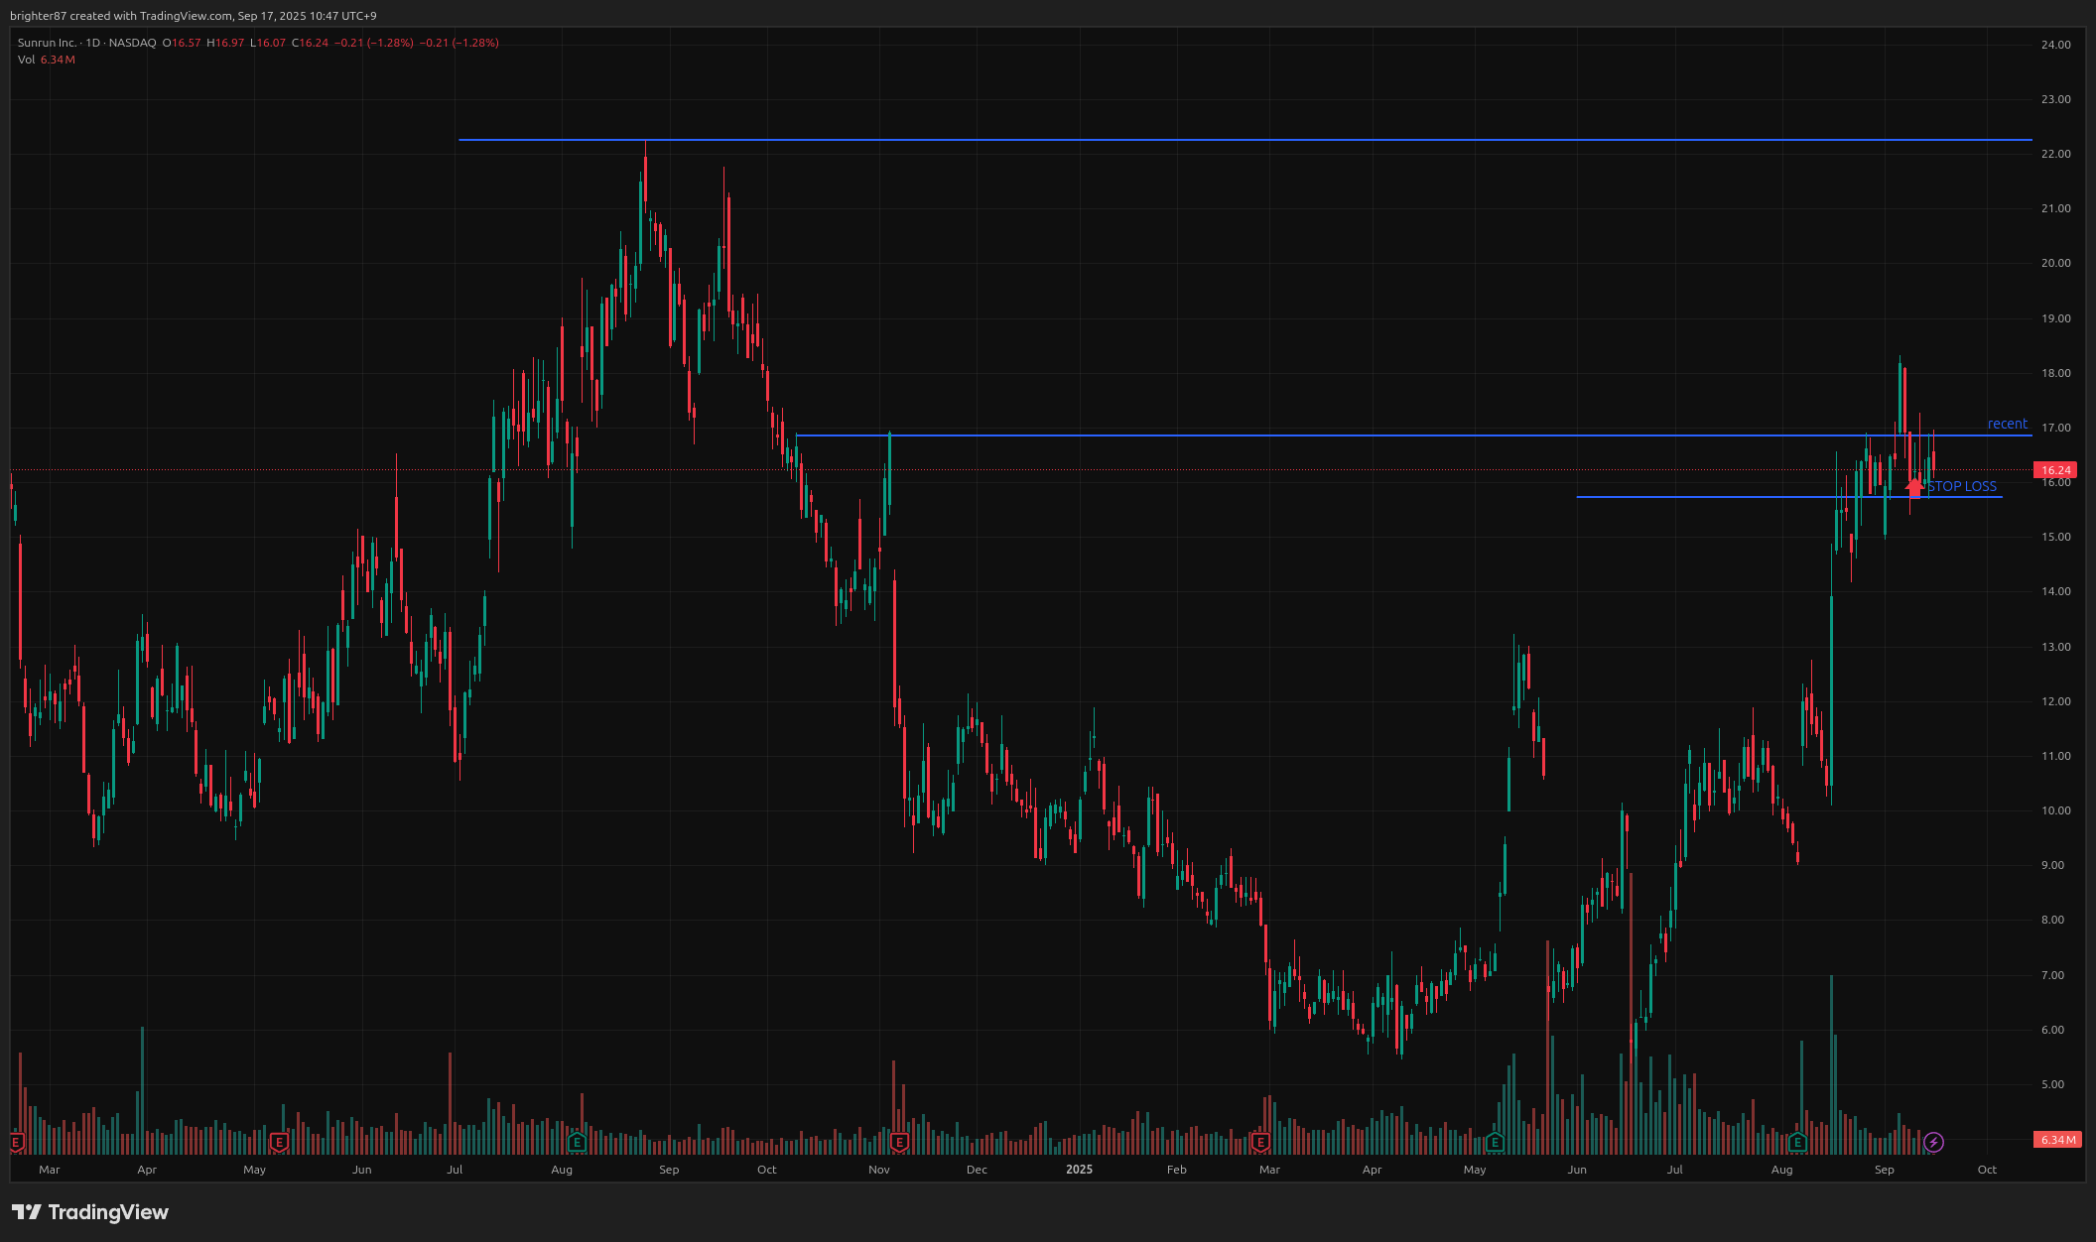The height and width of the screenshot is (1242, 2096).
Task: Click the purple lightning bolt event icon
Action: (x=1933, y=1142)
